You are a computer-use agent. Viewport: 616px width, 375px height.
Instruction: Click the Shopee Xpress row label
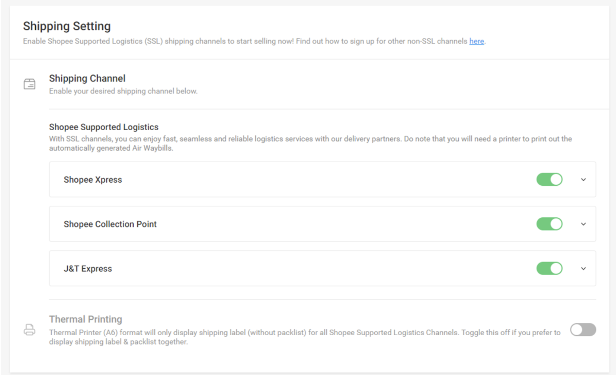click(93, 180)
